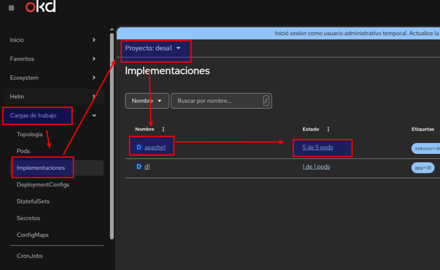This screenshot has width=440, height=270.
Task: Select Implementaciones in the sidebar
Action: pyautogui.click(x=41, y=168)
